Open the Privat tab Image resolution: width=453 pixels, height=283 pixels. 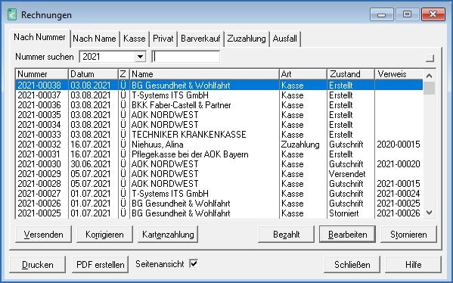[163, 39]
